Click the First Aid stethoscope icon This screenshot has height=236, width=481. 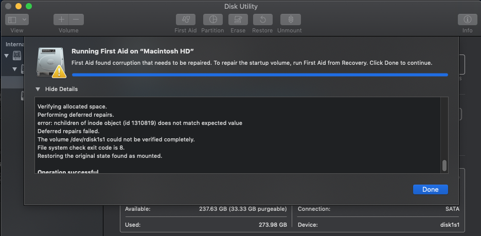[x=186, y=20]
